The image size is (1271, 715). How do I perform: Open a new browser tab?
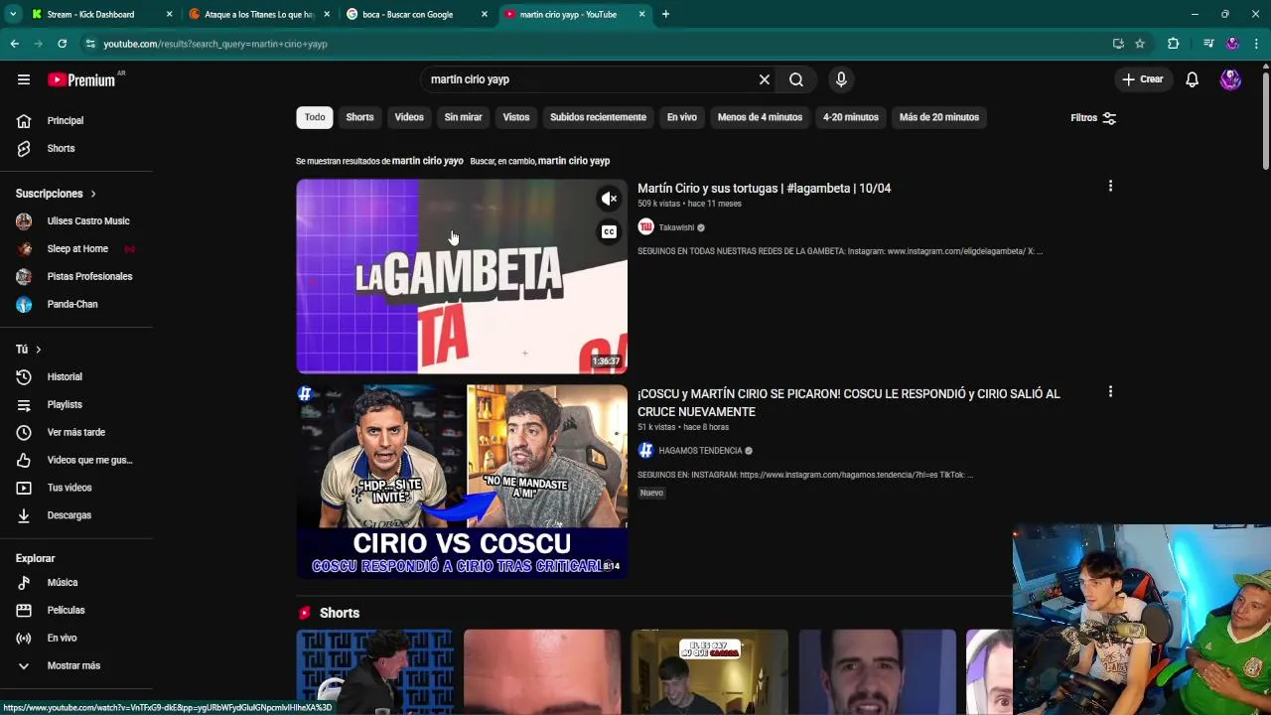pos(665,14)
